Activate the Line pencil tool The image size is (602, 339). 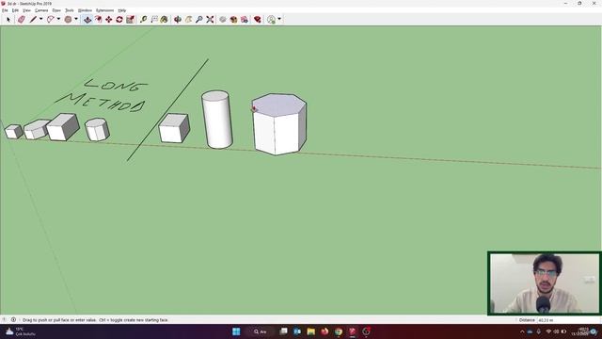pyautogui.click(x=33, y=19)
